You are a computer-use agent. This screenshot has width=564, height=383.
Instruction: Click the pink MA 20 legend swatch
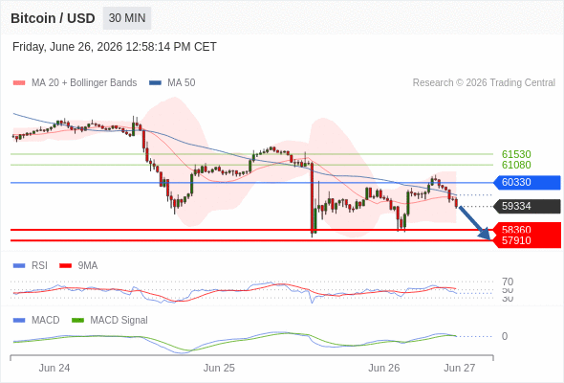[x=19, y=83]
